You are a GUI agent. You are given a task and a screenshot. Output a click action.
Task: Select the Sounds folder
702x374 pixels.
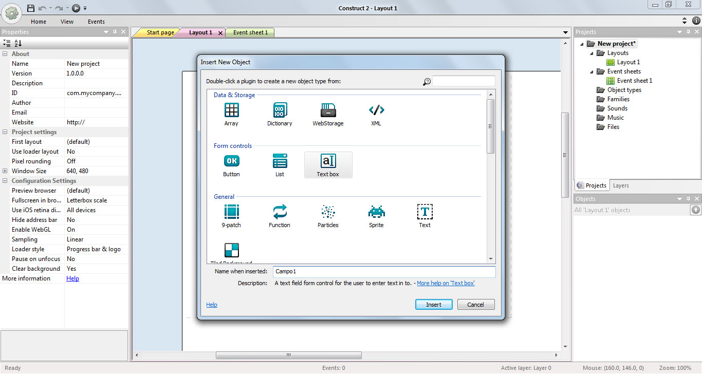tap(612, 108)
